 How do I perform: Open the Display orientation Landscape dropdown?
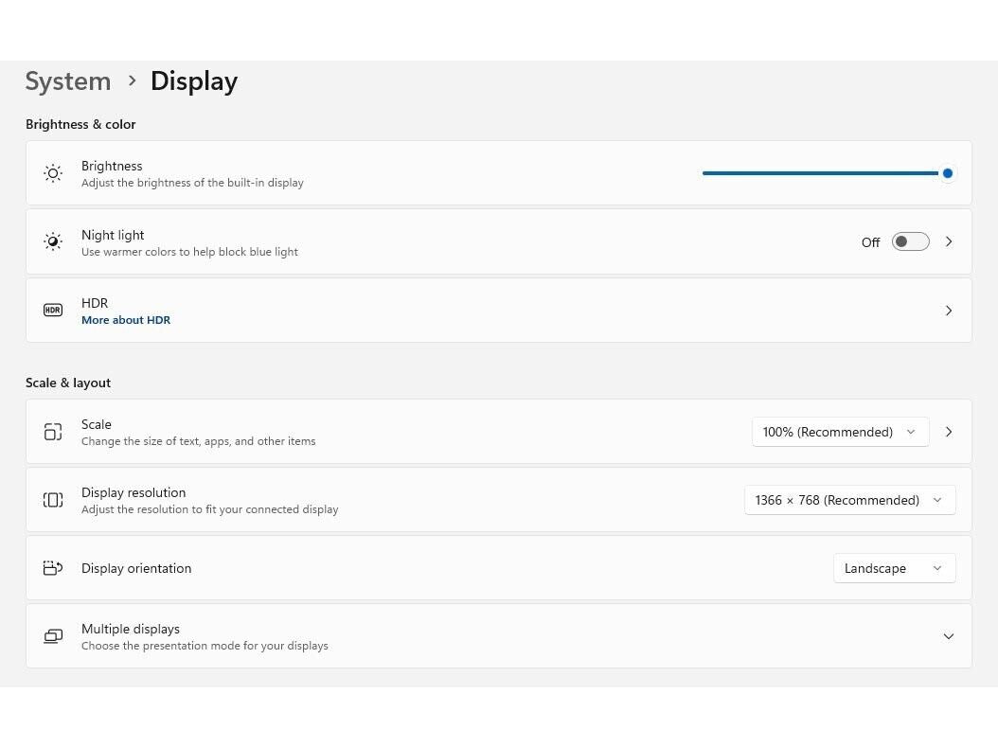(x=894, y=568)
